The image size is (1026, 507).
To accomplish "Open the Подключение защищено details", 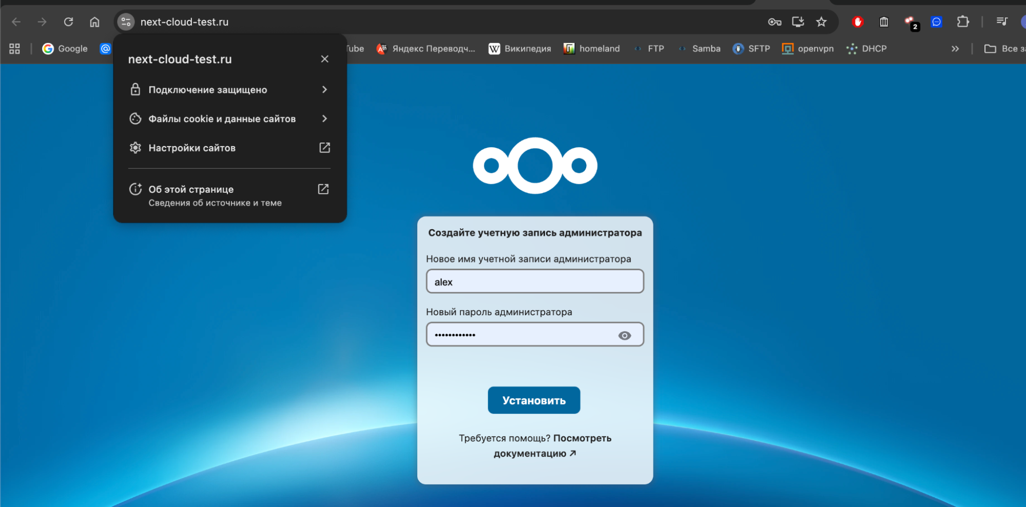I will pyautogui.click(x=229, y=90).
